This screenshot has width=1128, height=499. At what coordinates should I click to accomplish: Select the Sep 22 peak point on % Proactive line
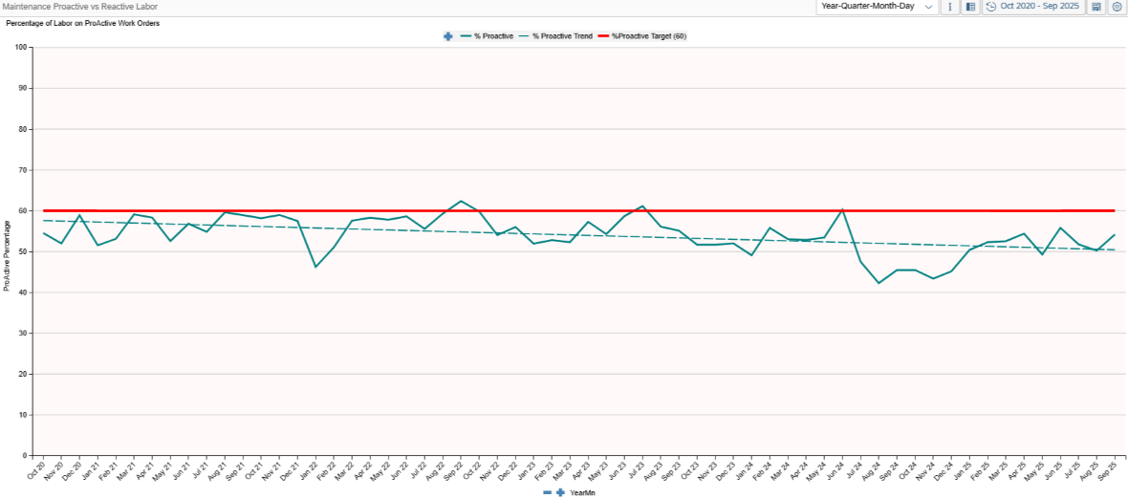(461, 202)
